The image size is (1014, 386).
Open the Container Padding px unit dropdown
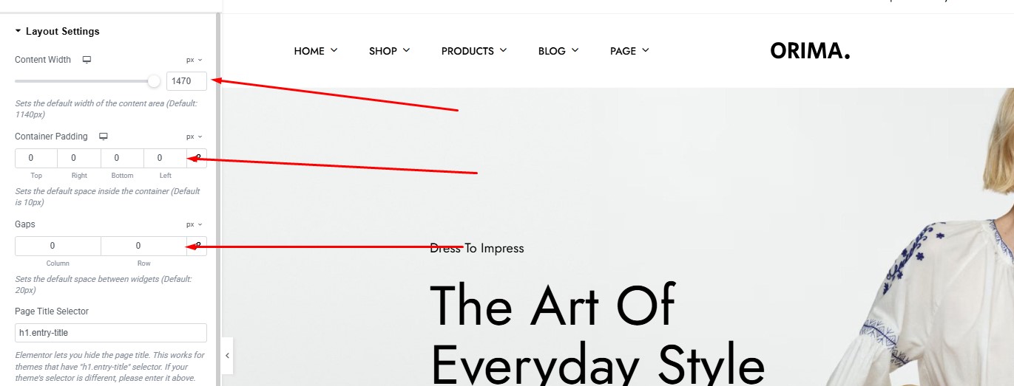[x=194, y=137]
